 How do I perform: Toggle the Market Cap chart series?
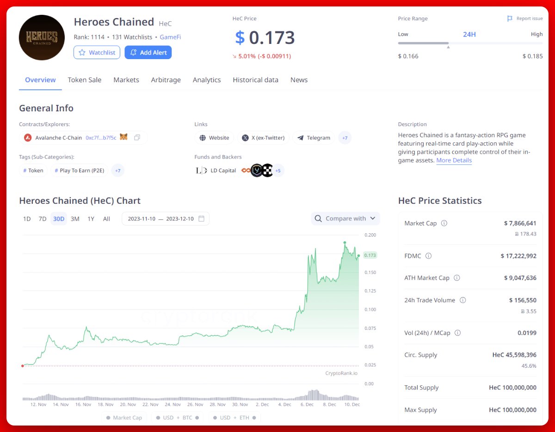click(124, 418)
